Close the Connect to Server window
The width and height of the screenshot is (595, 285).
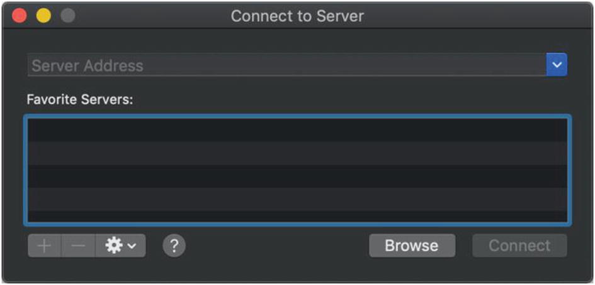(20, 16)
